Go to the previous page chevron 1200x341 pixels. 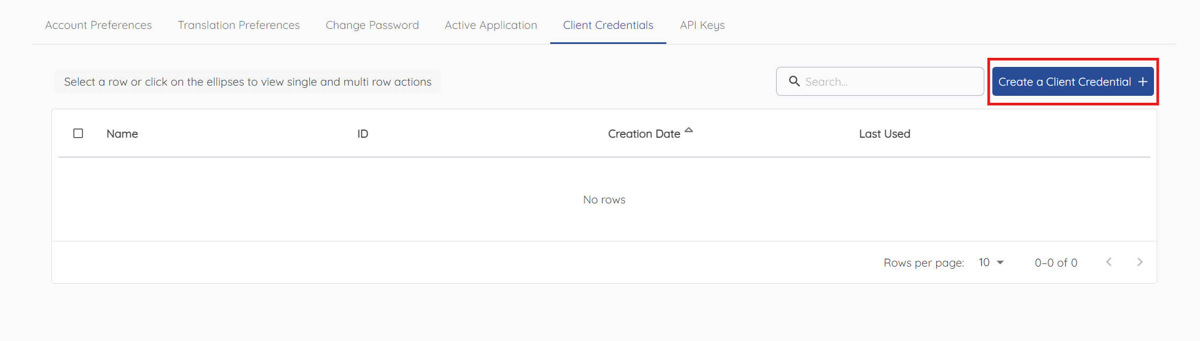[1109, 262]
